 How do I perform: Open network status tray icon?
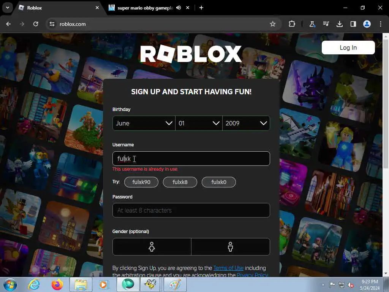tap(342, 285)
